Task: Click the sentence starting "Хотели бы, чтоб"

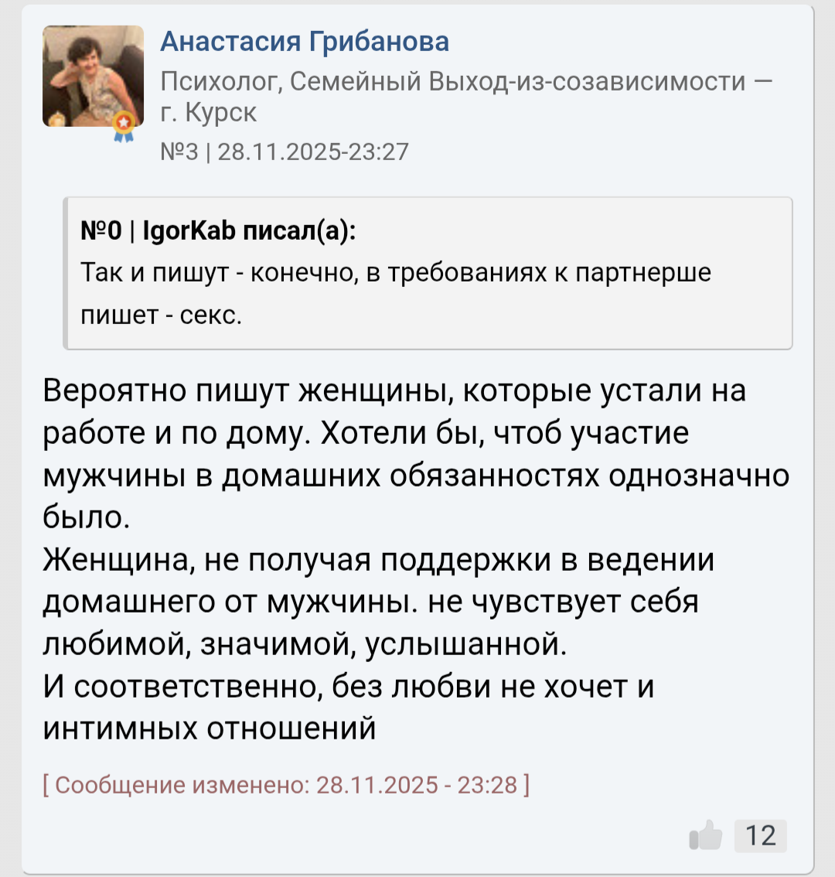Action: (x=504, y=433)
